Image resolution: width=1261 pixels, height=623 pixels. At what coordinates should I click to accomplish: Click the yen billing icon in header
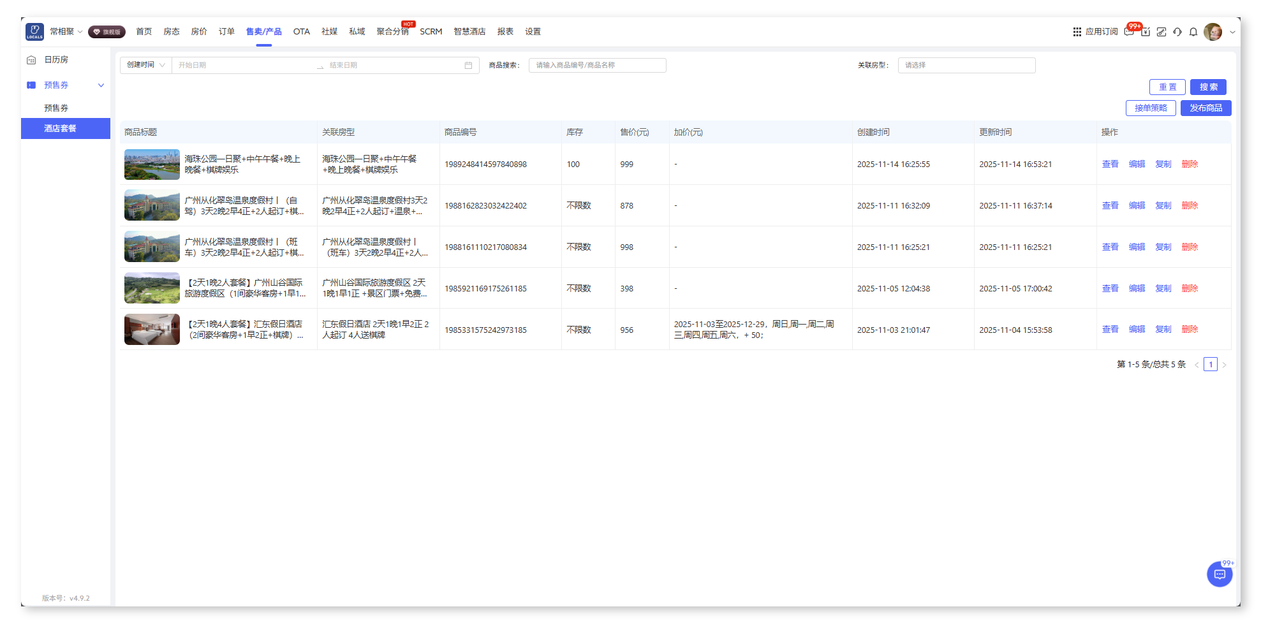pos(1146,32)
